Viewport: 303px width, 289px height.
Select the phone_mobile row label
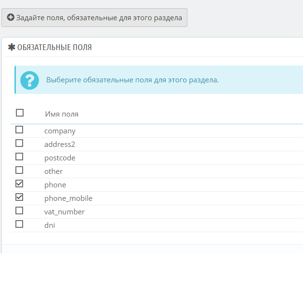pyautogui.click(x=68, y=198)
